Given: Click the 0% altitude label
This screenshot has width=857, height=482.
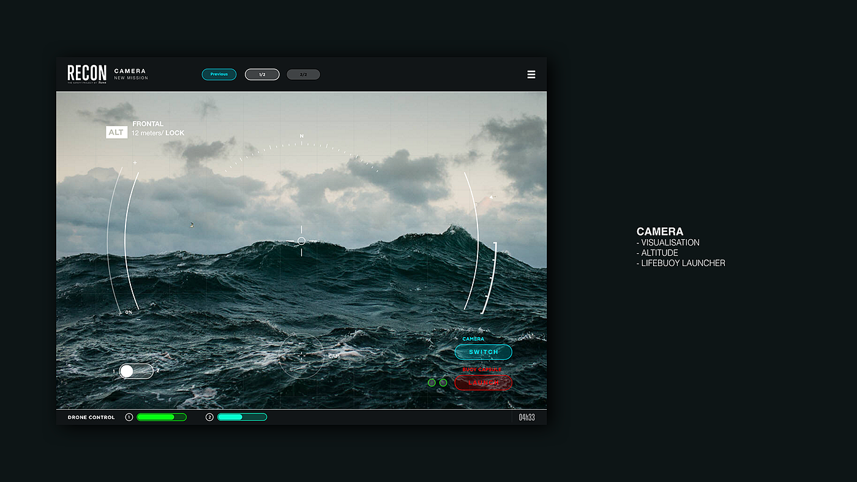Looking at the screenshot, I should pyautogui.click(x=129, y=313).
